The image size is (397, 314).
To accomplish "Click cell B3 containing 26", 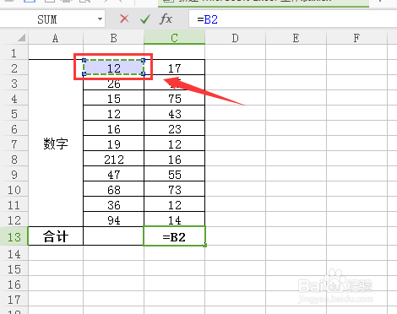I will pos(114,83).
